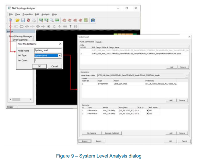This screenshot has width=200, height=163.
Task: Open PCB ID dropdown for connector 2
Action: (x=147, y=113)
